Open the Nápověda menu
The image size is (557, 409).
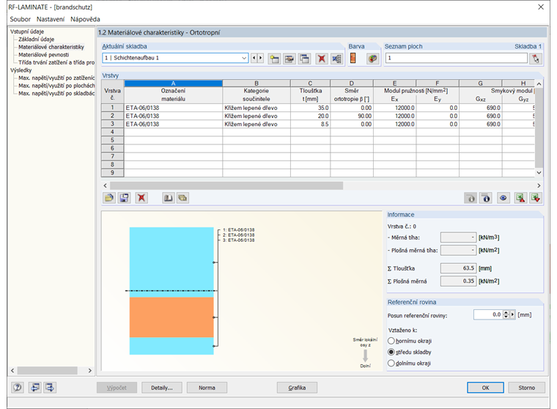pyautogui.click(x=85, y=19)
